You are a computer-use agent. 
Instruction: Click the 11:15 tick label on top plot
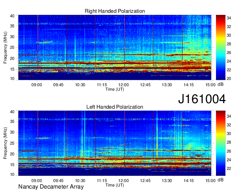pyautogui.click(x=102, y=85)
